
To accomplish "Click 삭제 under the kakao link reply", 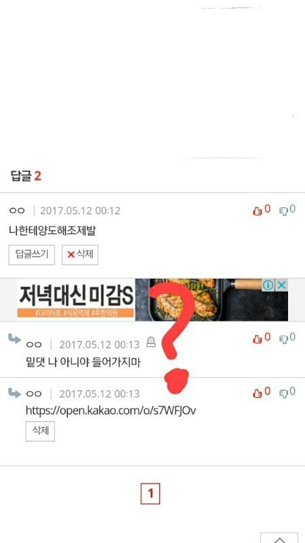I will pos(40,432).
